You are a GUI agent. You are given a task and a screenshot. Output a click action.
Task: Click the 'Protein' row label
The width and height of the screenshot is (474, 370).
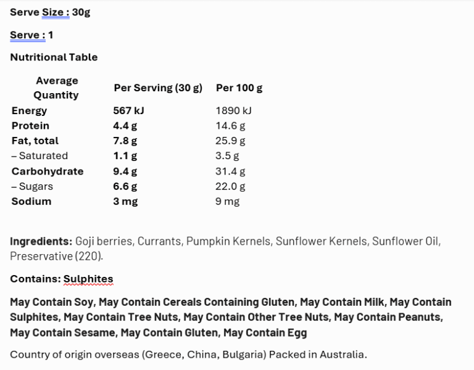point(30,126)
